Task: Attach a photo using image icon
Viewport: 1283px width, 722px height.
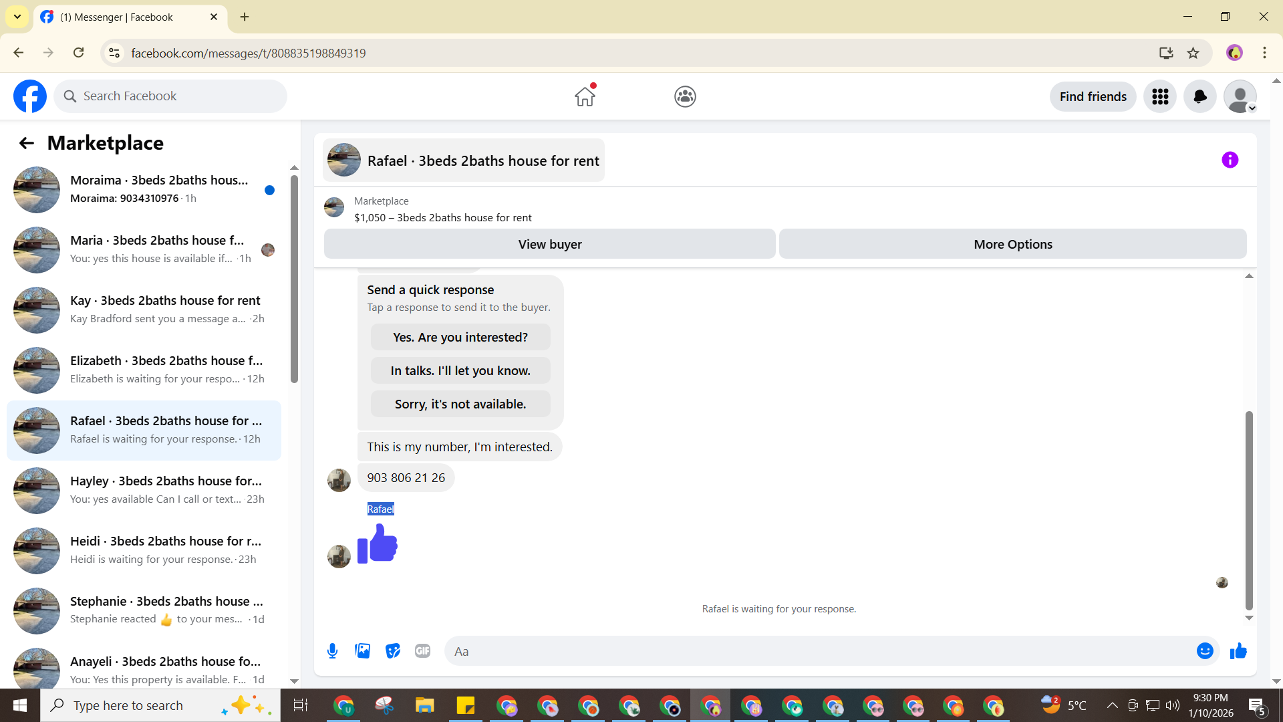Action: point(362,651)
